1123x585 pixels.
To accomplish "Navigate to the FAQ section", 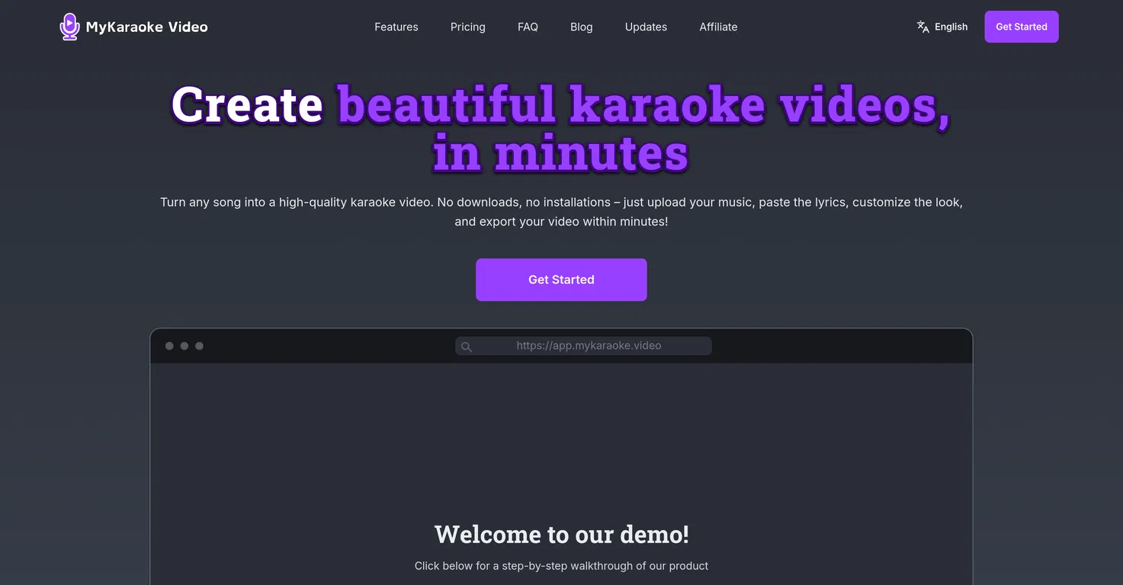I will 528,27.
